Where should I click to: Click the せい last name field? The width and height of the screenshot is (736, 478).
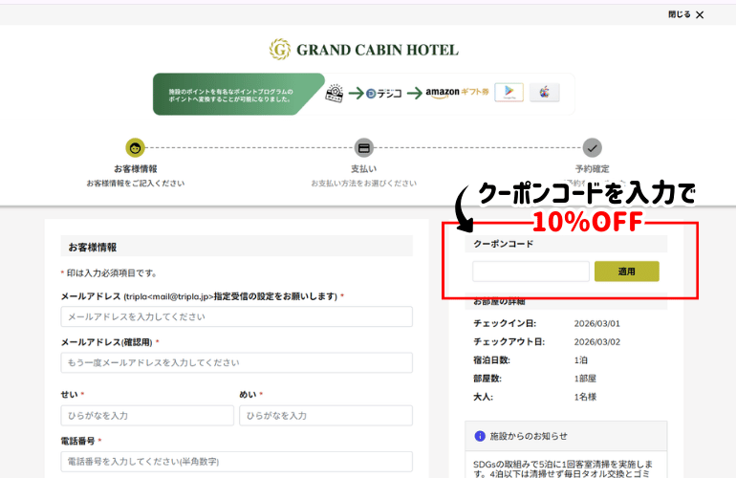click(x=147, y=415)
